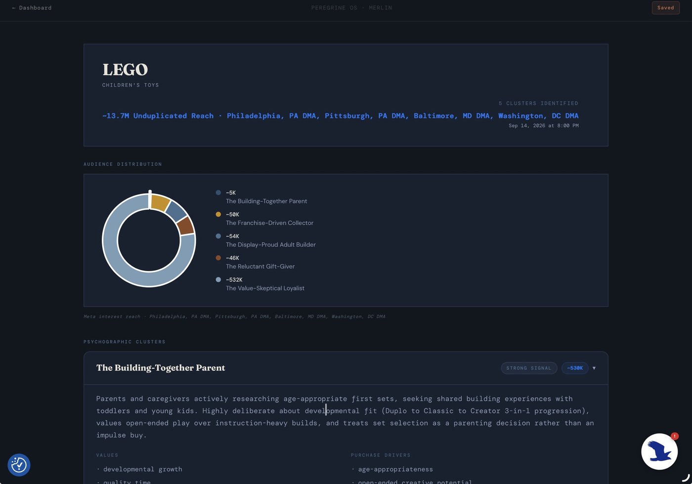Select Reluctant Gift-Giver brown legend dot
Image resolution: width=692 pixels, height=484 pixels.
click(218, 258)
